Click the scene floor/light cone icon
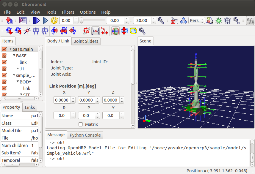Viewport: 255px width, 174px height. point(210,20)
